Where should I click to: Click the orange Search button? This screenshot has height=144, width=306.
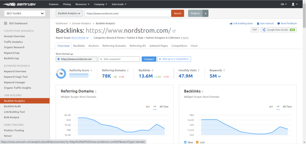click(178, 13)
